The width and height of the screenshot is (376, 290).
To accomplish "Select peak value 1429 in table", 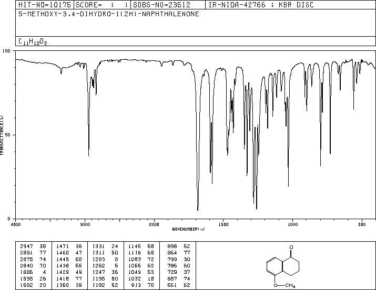I will (x=63, y=272).
